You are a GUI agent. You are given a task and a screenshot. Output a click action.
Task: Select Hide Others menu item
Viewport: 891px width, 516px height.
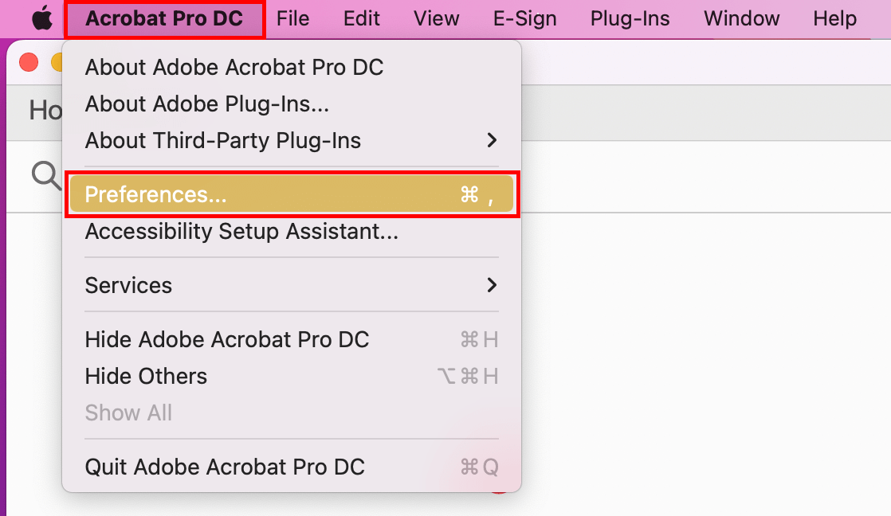(x=146, y=377)
